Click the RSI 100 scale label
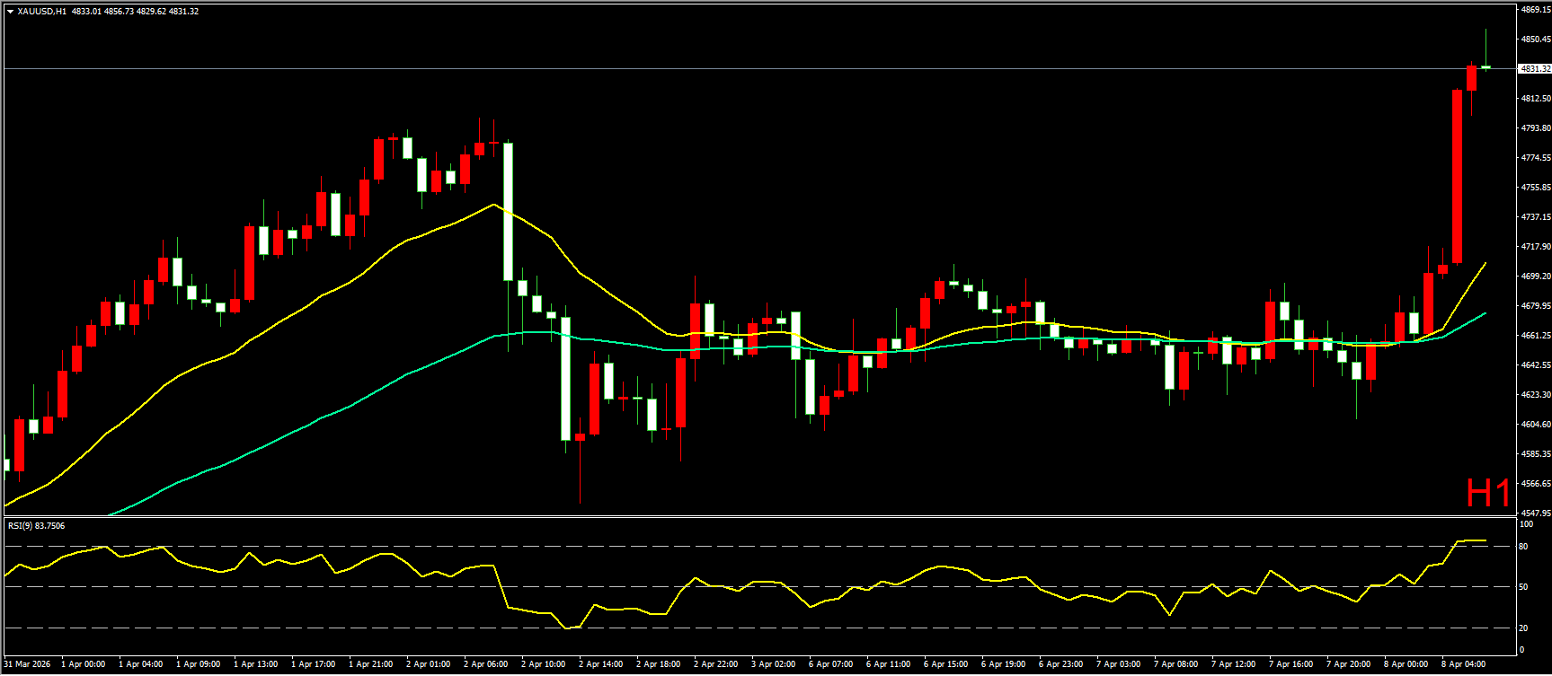 (1525, 524)
